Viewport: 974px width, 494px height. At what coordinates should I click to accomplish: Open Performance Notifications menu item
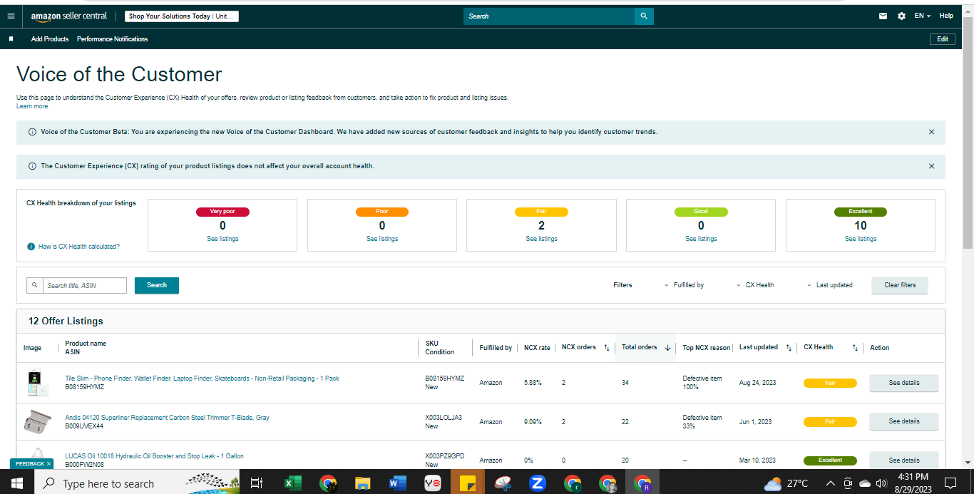pyautogui.click(x=113, y=39)
